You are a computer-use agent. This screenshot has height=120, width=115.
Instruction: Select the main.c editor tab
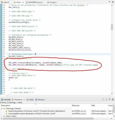(17, 2)
